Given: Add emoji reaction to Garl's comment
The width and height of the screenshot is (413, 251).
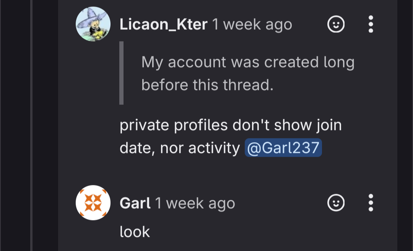Looking at the screenshot, I should pos(336,203).
